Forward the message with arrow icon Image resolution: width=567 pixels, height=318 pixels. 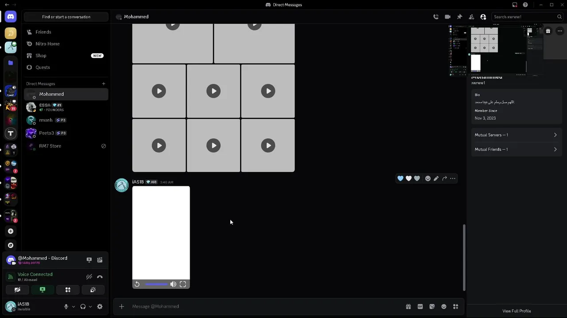444,178
